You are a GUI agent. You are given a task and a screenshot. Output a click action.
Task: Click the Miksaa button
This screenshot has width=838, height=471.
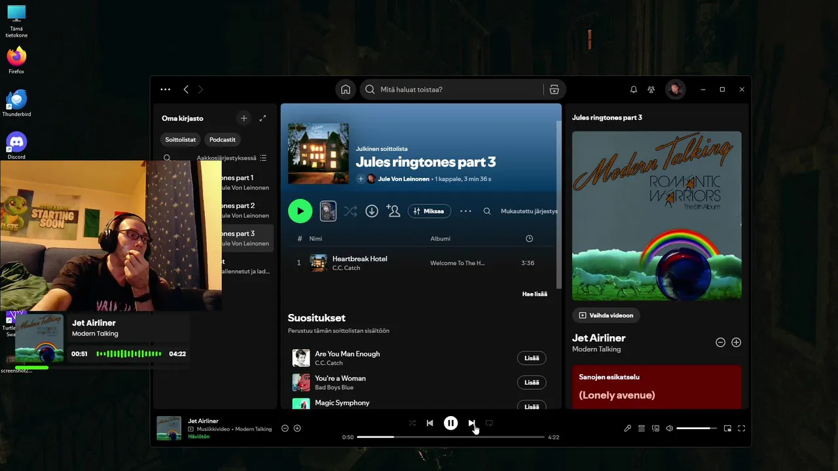429,211
